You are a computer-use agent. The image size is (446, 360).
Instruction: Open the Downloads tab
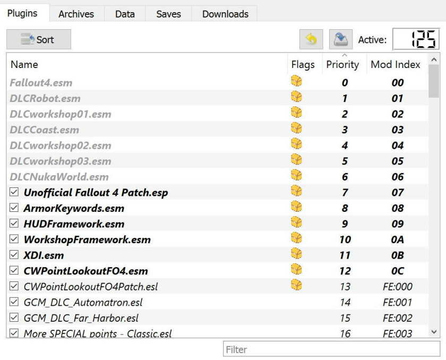tap(225, 14)
